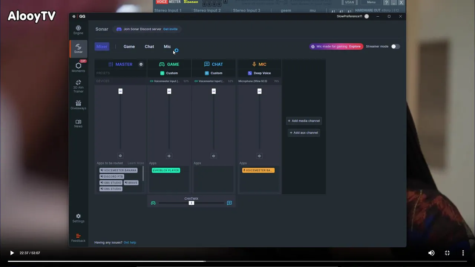The width and height of the screenshot is (475, 267).
Task: Add aux channel
Action: [x=304, y=132]
